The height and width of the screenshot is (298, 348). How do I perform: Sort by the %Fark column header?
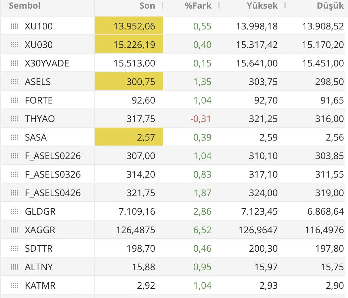[x=198, y=6]
